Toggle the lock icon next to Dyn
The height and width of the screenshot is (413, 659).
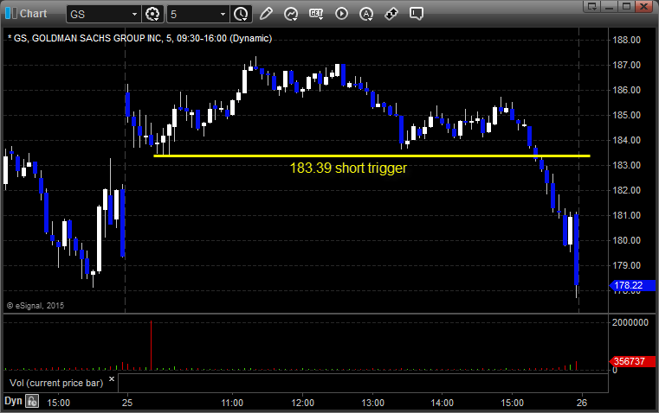[32, 401]
